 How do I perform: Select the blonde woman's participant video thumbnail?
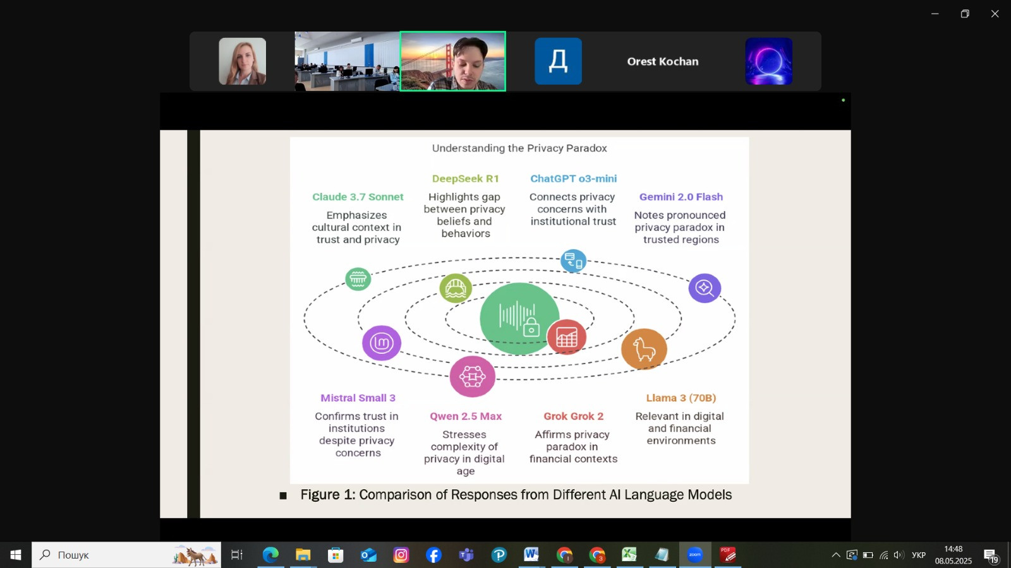click(243, 61)
